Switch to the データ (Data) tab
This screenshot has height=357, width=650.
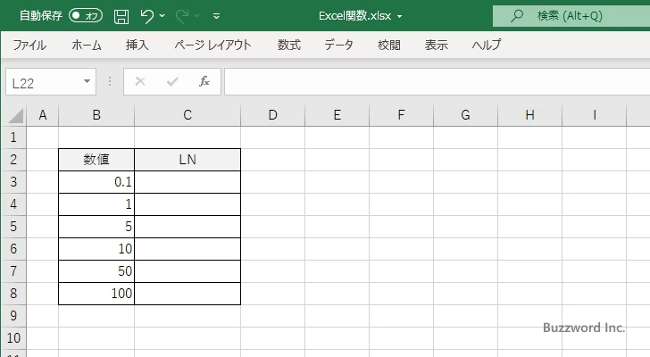point(338,45)
